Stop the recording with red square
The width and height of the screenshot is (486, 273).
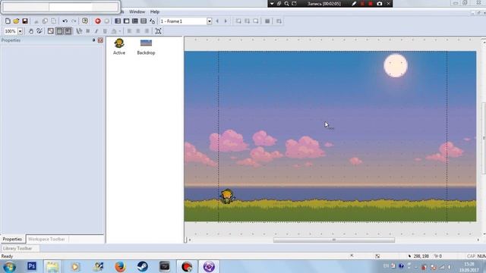(x=371, y=4)
